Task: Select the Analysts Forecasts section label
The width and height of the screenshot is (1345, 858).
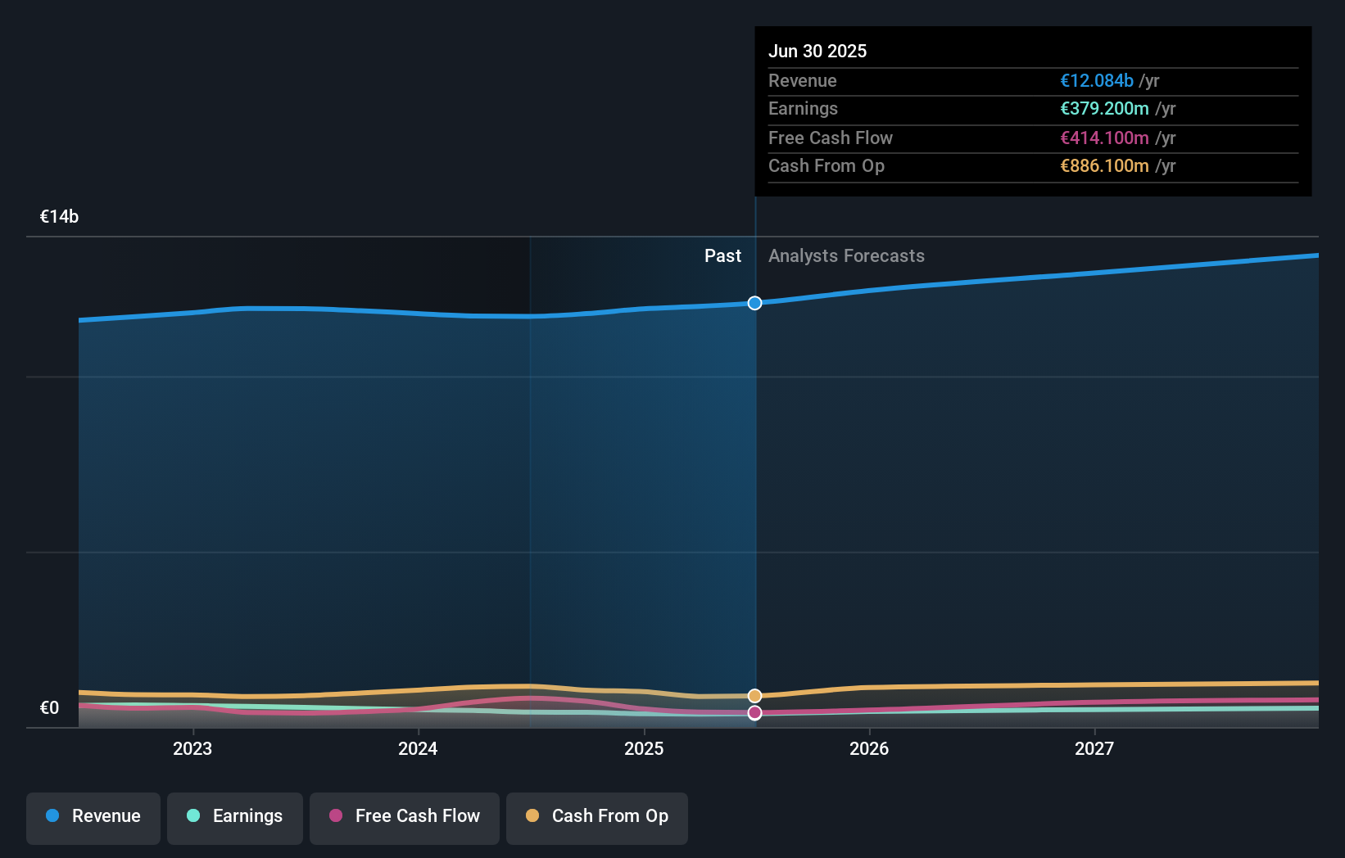Action: 846,255
